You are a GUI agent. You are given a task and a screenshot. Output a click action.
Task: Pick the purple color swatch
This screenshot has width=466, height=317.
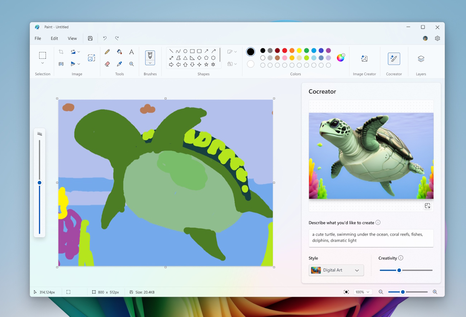point(328,50)
